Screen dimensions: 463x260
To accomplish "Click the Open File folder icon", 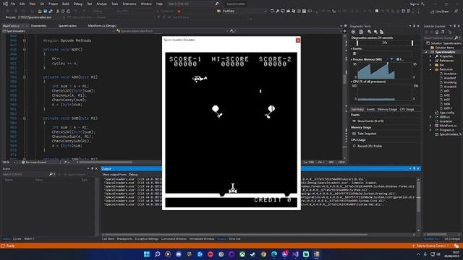I will (40, 12).
